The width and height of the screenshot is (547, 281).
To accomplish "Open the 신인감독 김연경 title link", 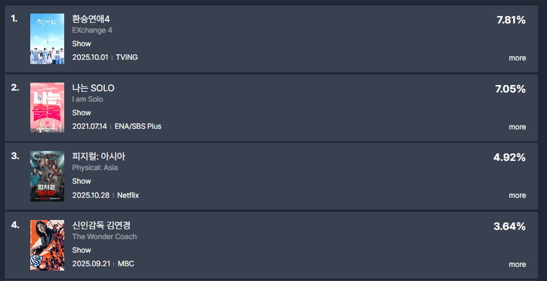I will (103, 226).
